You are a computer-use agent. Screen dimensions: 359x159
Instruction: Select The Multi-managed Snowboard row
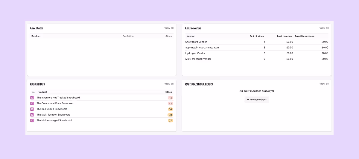point(102,120)
